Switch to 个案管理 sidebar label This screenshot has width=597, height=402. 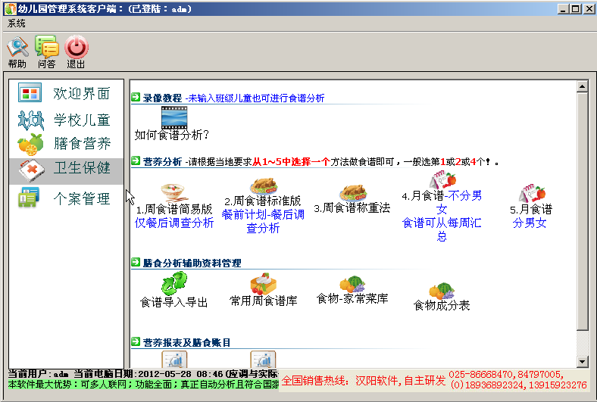tap(82, 198)
